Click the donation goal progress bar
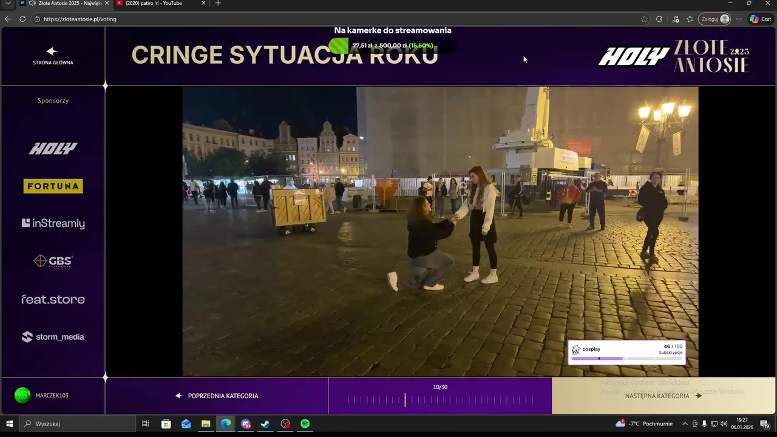Screen dimensions: 777x437 point(392,46)
